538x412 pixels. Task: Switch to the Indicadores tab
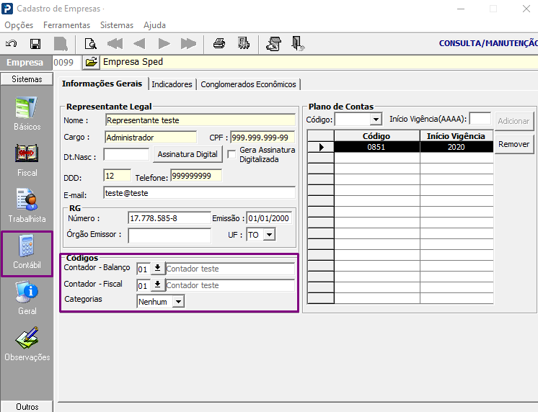click(x=172, y=84)
